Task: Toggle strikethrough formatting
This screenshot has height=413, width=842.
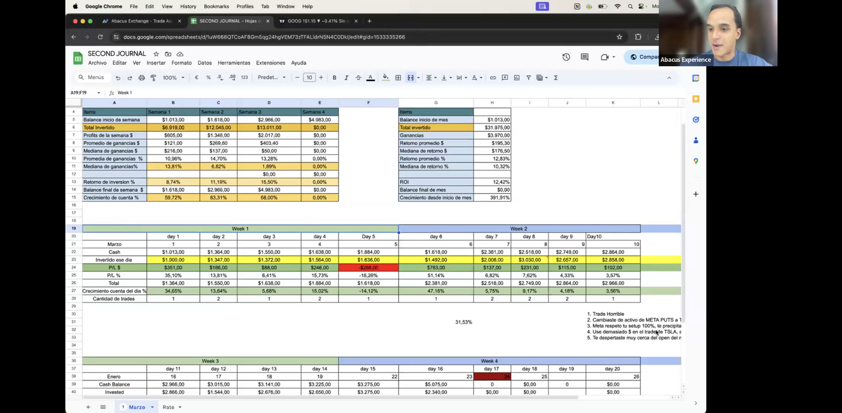Action: tap(358, 77)
